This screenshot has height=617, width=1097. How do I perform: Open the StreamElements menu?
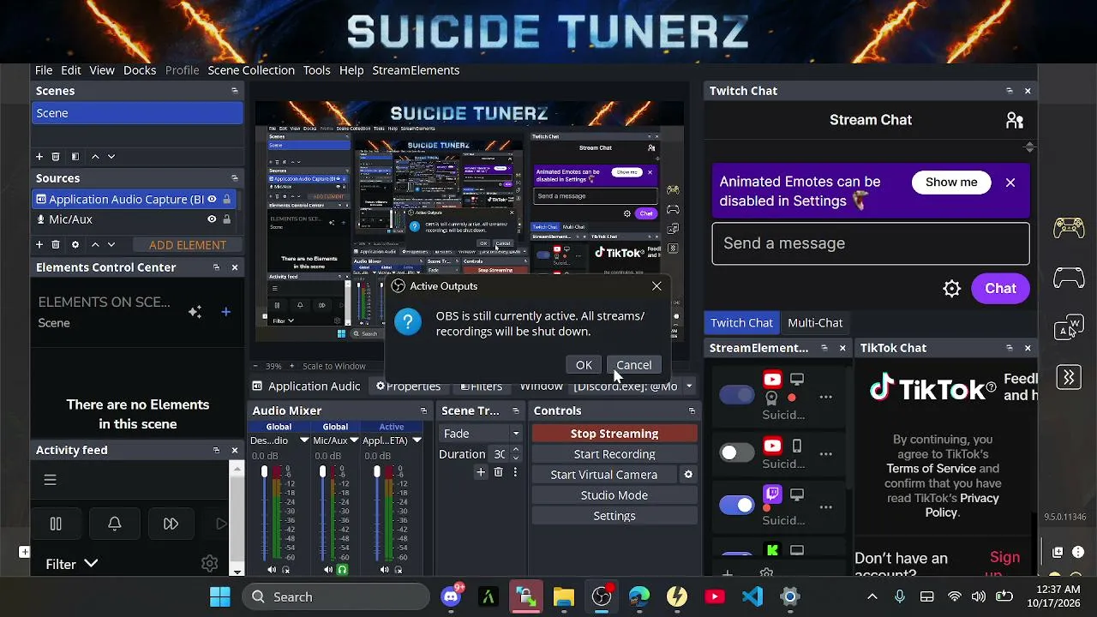416,70
